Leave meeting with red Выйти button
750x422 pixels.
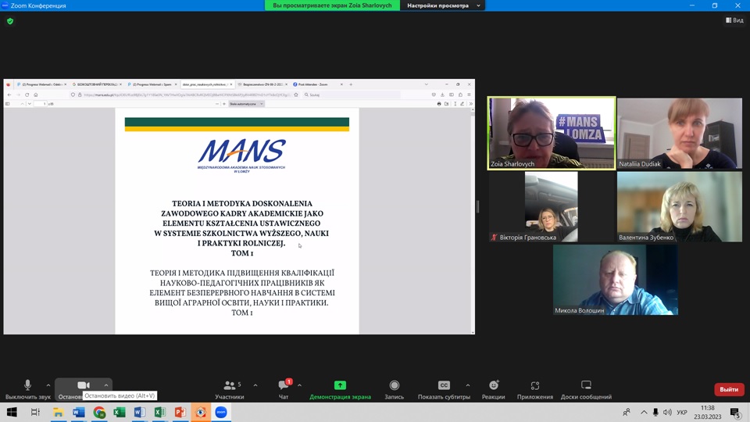pyautogui.click(x=729, y=389)
